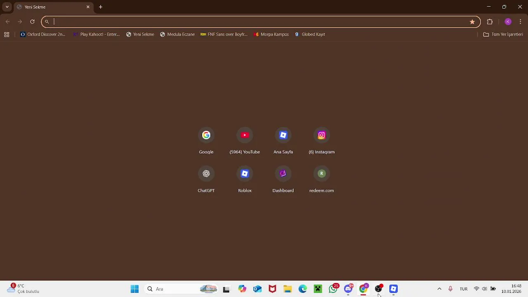Open the Chrome three-dot menu
The height and width of the screenshot is (297, 528).
(521, 22)
